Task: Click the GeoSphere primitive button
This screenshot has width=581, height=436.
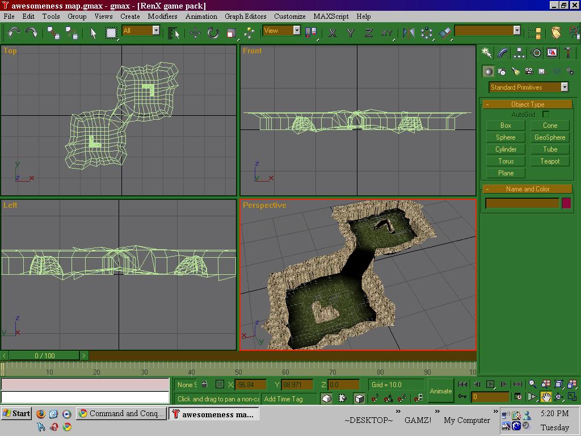Action: 549,137
